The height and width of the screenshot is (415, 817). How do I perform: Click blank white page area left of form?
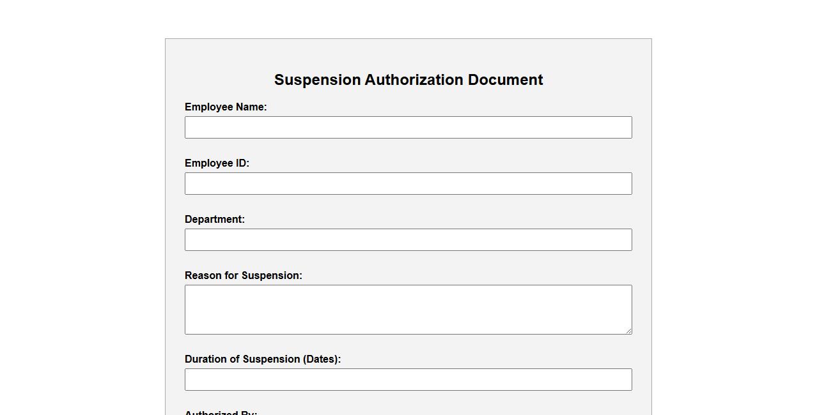[82, 223]
